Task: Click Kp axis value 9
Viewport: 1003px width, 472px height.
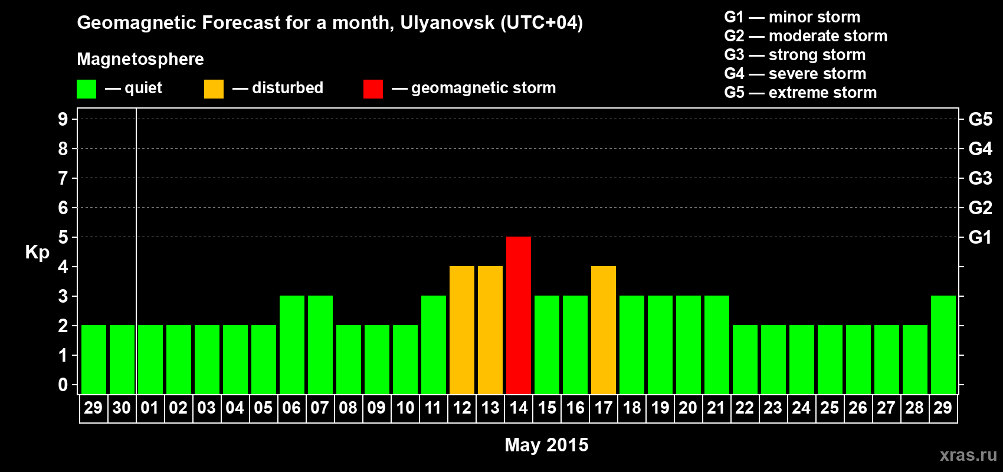Action: point(63,119)
